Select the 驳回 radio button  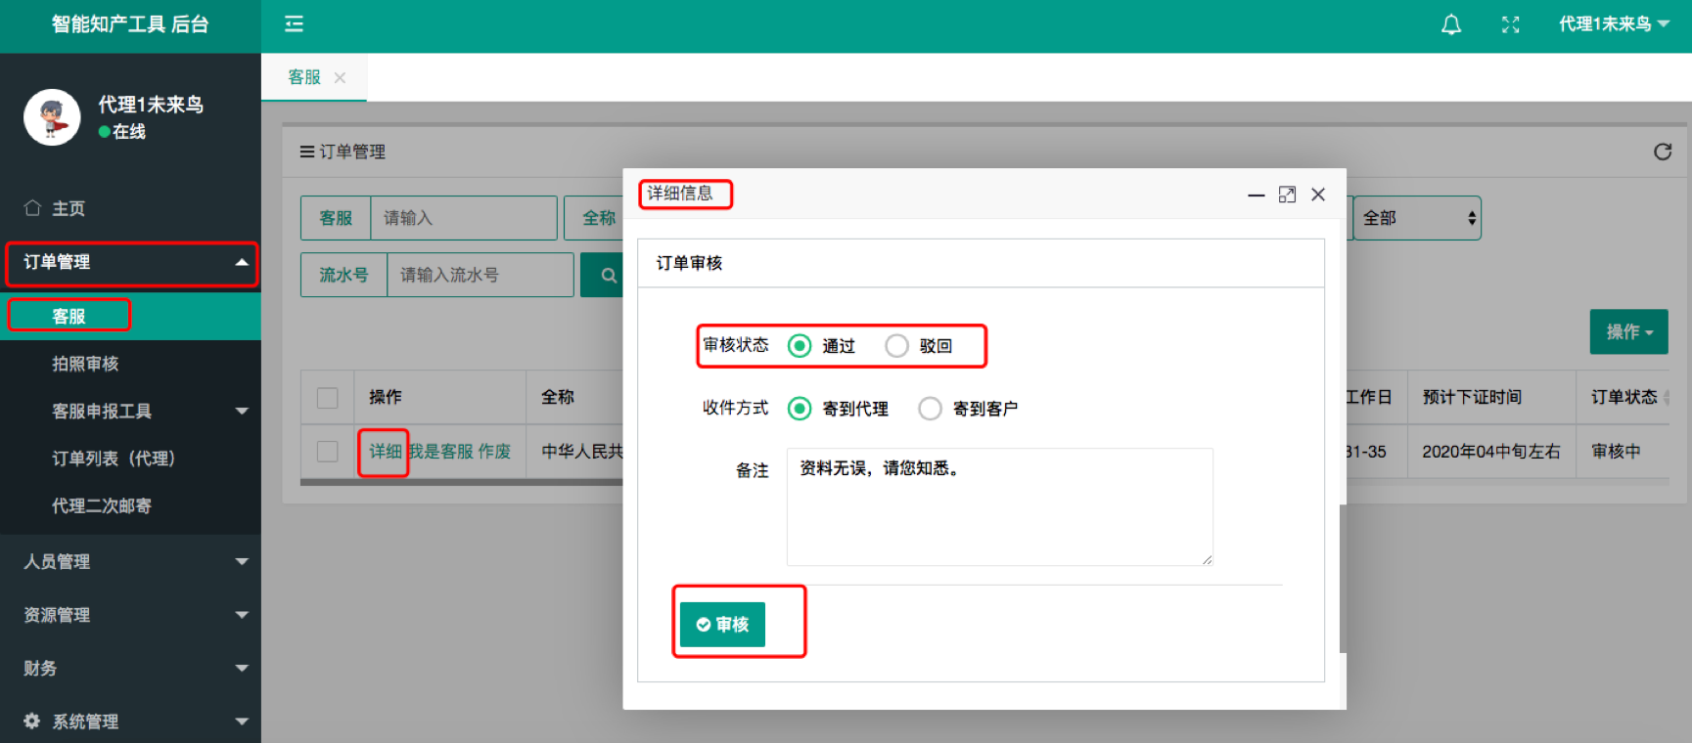(896, 346)
